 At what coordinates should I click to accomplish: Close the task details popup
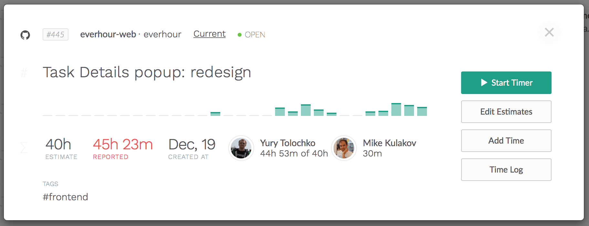pyautogui.click(x=549, y=32)
